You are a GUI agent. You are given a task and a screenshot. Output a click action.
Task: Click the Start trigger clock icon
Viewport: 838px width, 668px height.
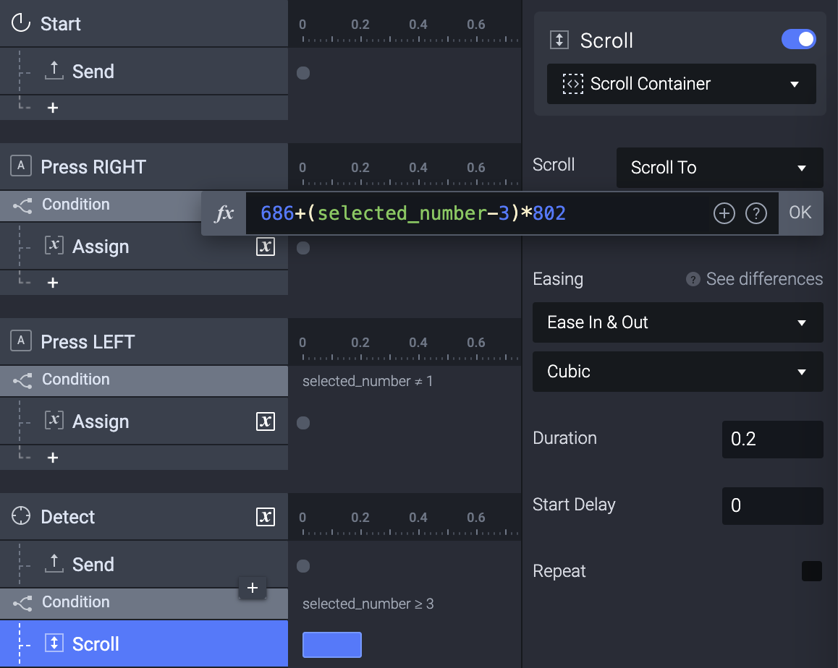click(21, 23)
